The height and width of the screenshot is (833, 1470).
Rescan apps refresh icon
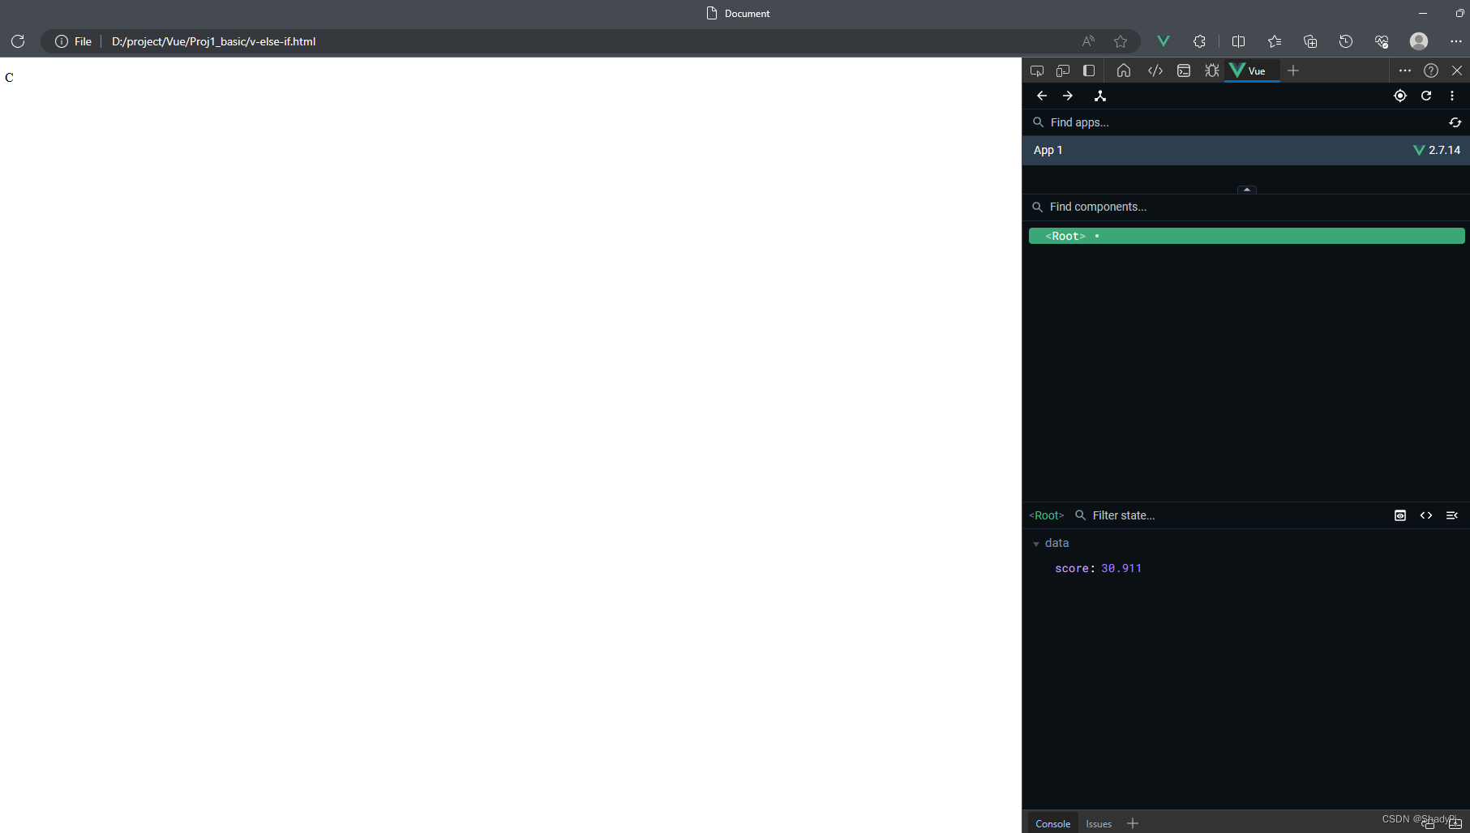1455,122
